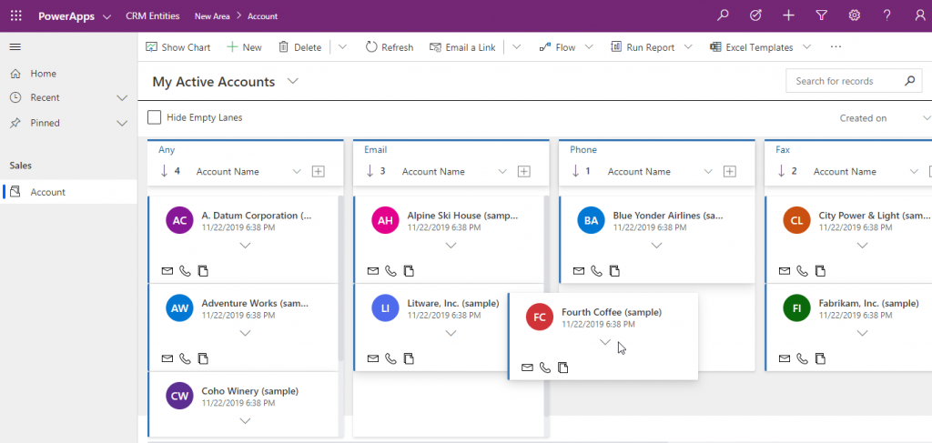Open the Excel Templates dropdown
This screenshot has width=932, height=443.
(806, 47)
